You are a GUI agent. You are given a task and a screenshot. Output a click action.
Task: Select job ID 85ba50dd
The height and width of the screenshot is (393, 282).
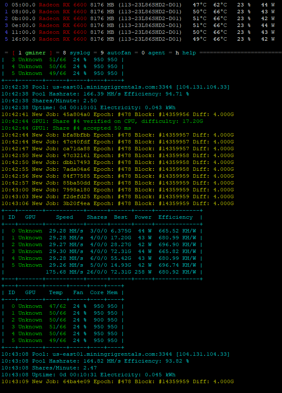coord(76,183)
